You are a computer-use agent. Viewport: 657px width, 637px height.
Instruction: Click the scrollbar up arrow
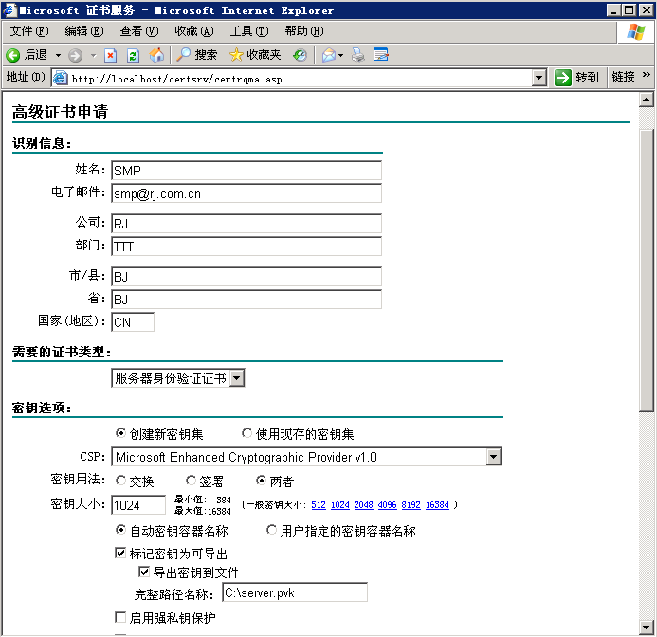click(647, 100)
